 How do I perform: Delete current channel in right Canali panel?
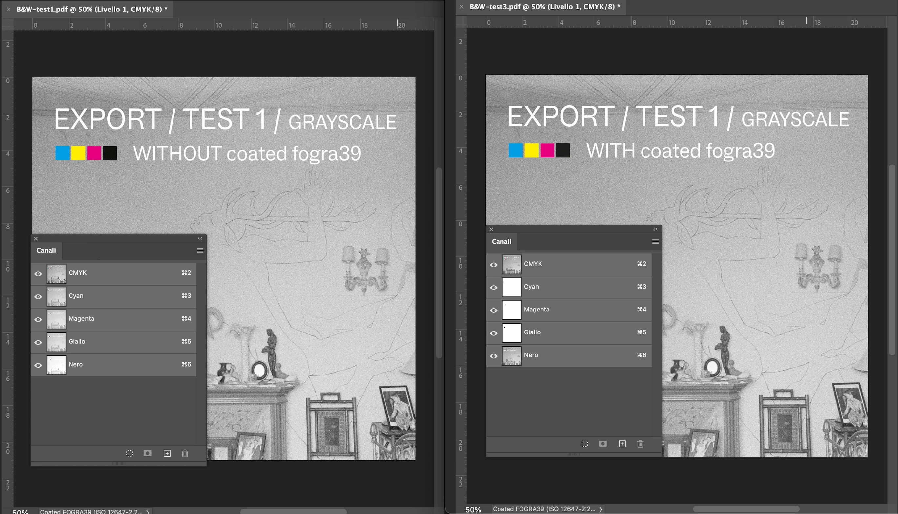640,444
